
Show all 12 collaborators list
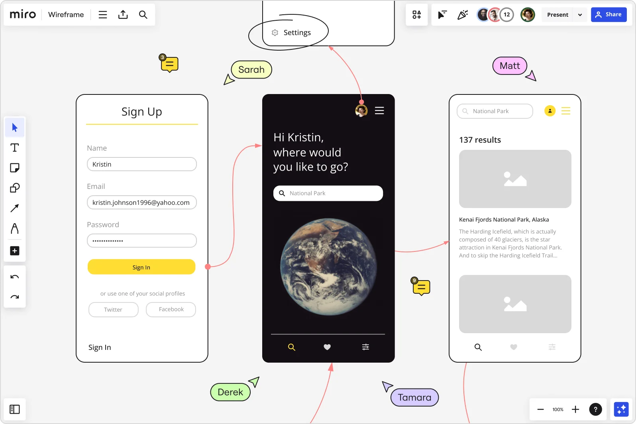pos(506,15)
